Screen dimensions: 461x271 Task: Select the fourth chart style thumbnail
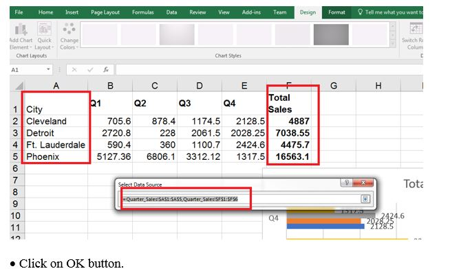[x=215, y=34]
